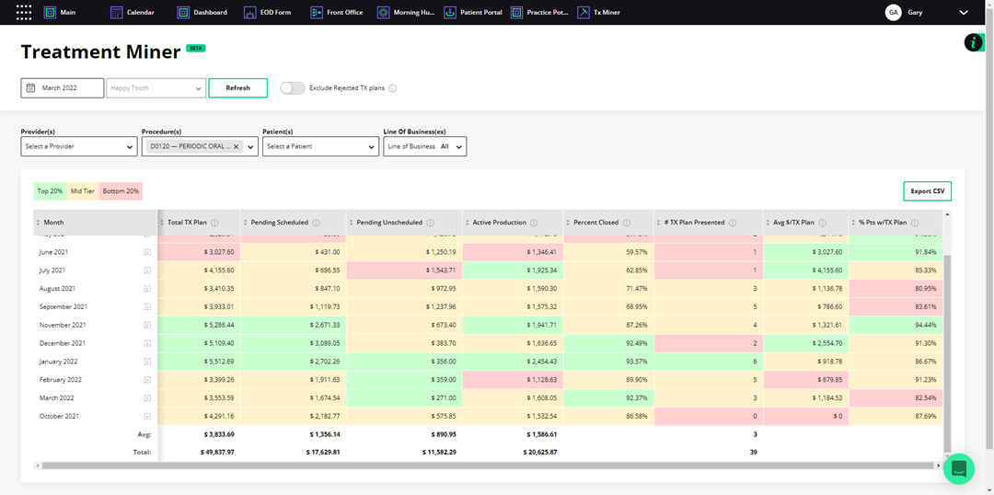Click the green info icon at top right
Screen dimensions: 994x495
974,42
